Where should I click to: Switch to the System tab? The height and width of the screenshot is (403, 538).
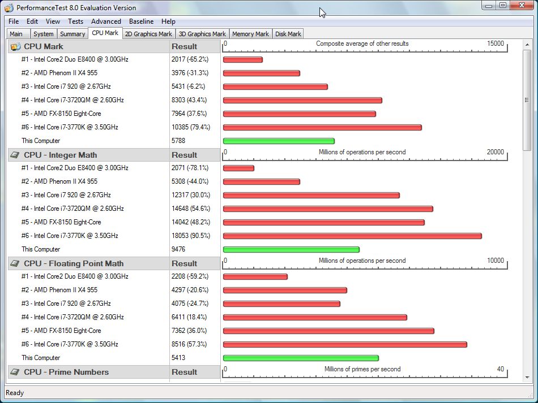click(43, 34)
